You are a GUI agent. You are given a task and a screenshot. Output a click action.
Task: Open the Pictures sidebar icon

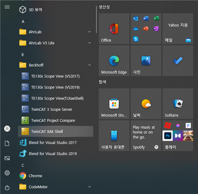point(7,158)
